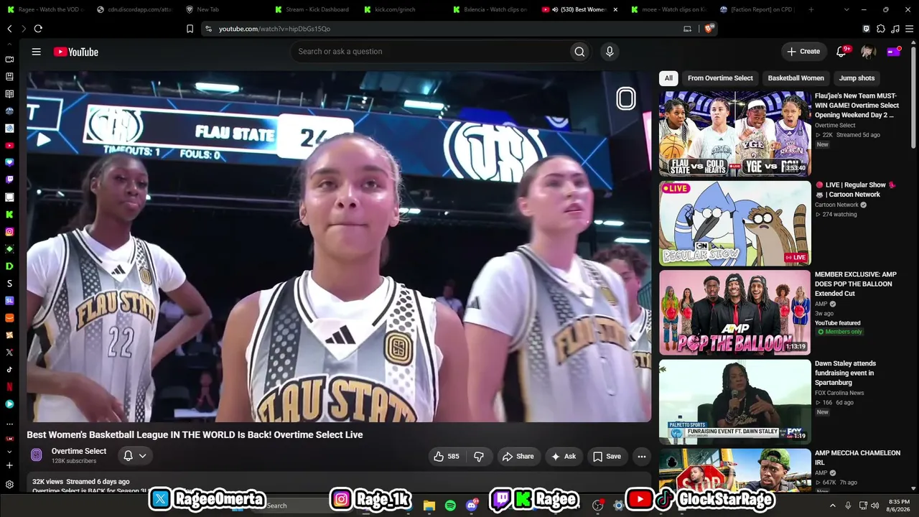919x517 pixels.
Task: Reload the page in the browser
Action: click(38, 29)
